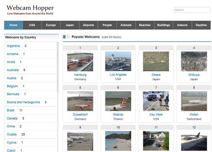Open the Gdansk webcam thumbnail
Screen dimensions: 212x152
pos(118,101)
